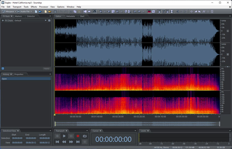The height and width of the screenshot is (149, 232).
Task: Open the Transport menu
Action: pyautogui.click(x=17, y=7)
